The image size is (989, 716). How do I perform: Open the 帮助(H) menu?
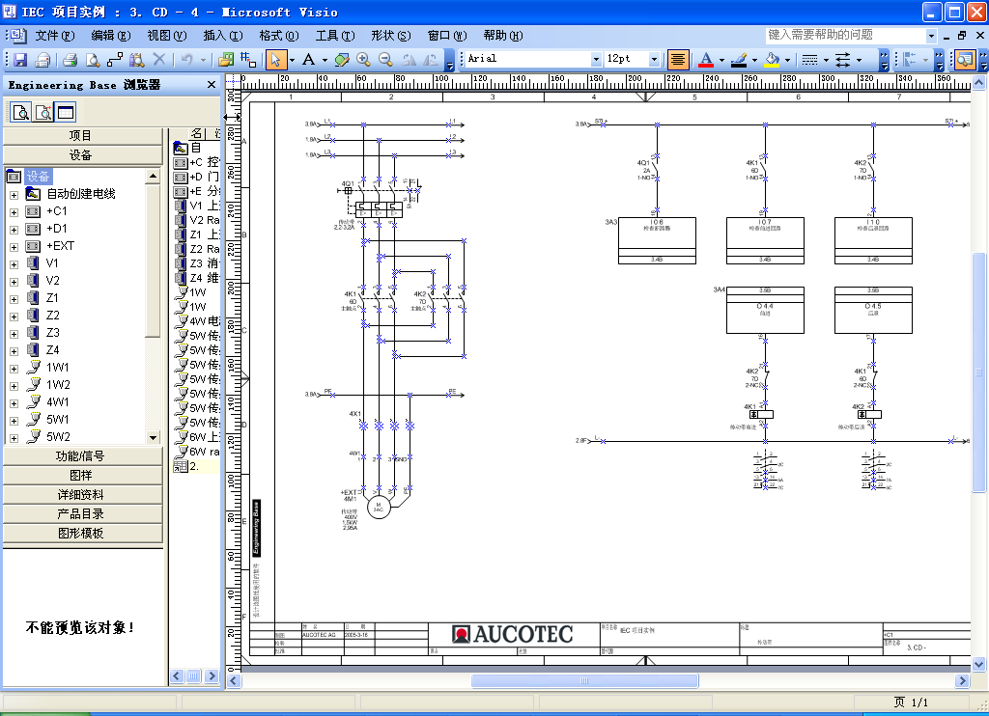[x=503, y=36]
